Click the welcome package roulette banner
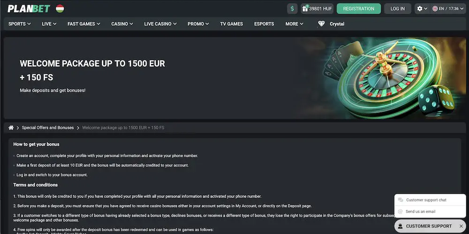Image resolution: width=469 pixels, height=234 pixels. tap(234, 78)
